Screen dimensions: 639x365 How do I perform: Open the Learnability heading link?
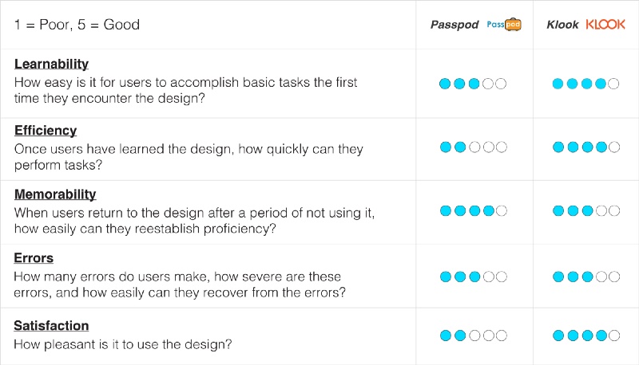coord(51,64)
